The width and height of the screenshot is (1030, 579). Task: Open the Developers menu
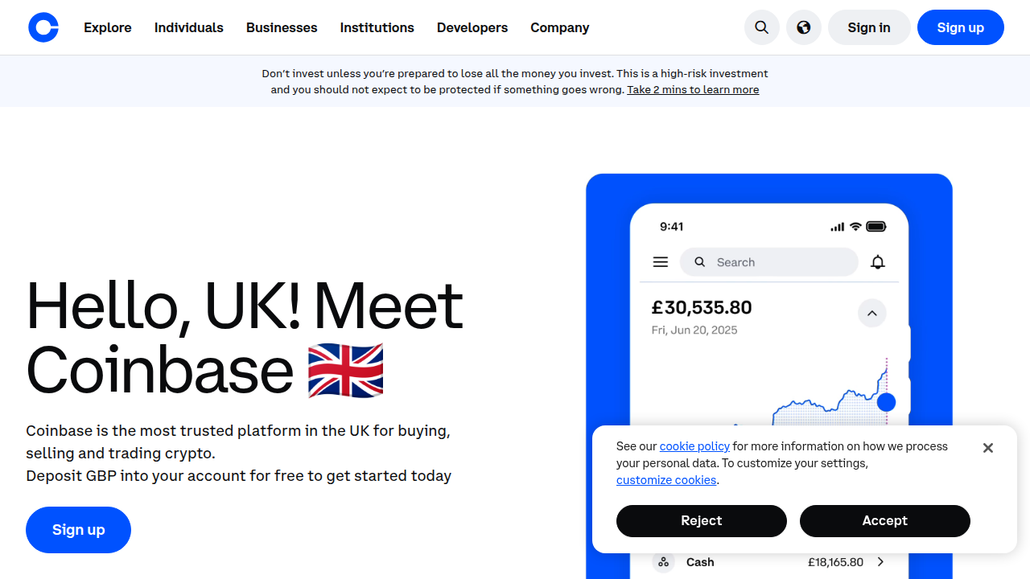tap(472, 27)
